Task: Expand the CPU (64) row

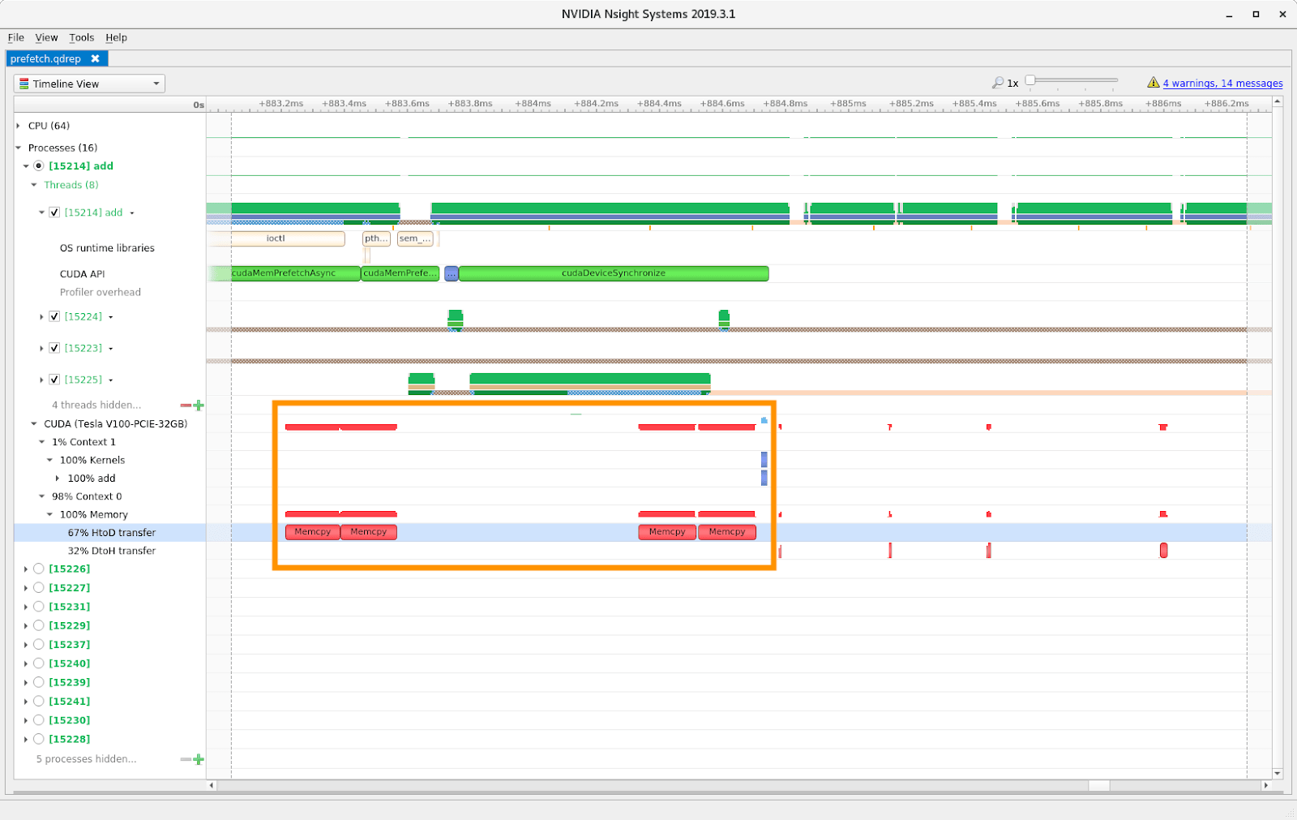Action: [18, 126]
